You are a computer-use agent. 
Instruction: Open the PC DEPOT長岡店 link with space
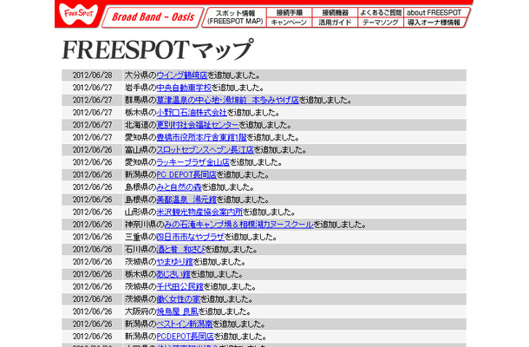(186, 175)
